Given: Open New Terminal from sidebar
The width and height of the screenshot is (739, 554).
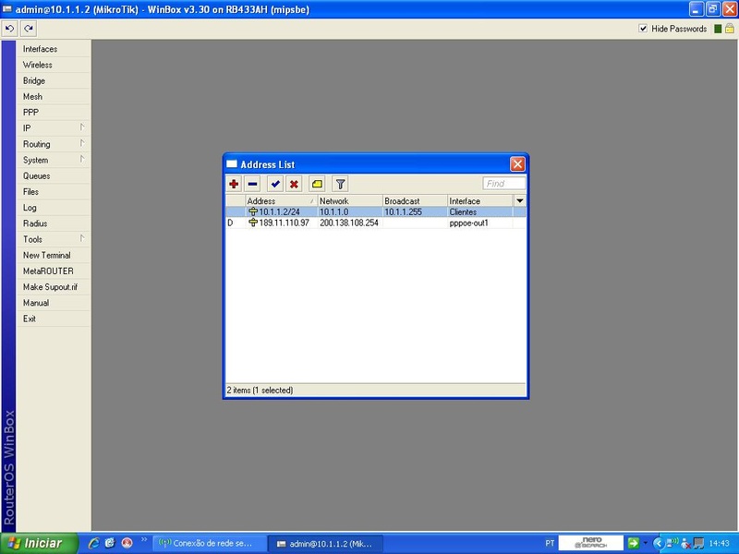Looking at the screenshot, I should pyautogui.click(x=54, y=256).
